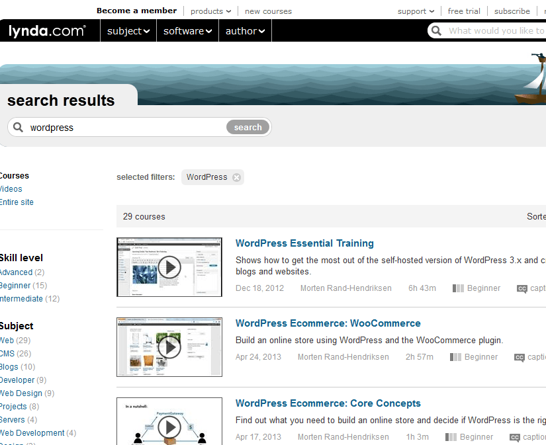This screenshot has height=445, width=546.
Task: Click the 'Apr 17, 2013' date text
Action: [258, 437]
